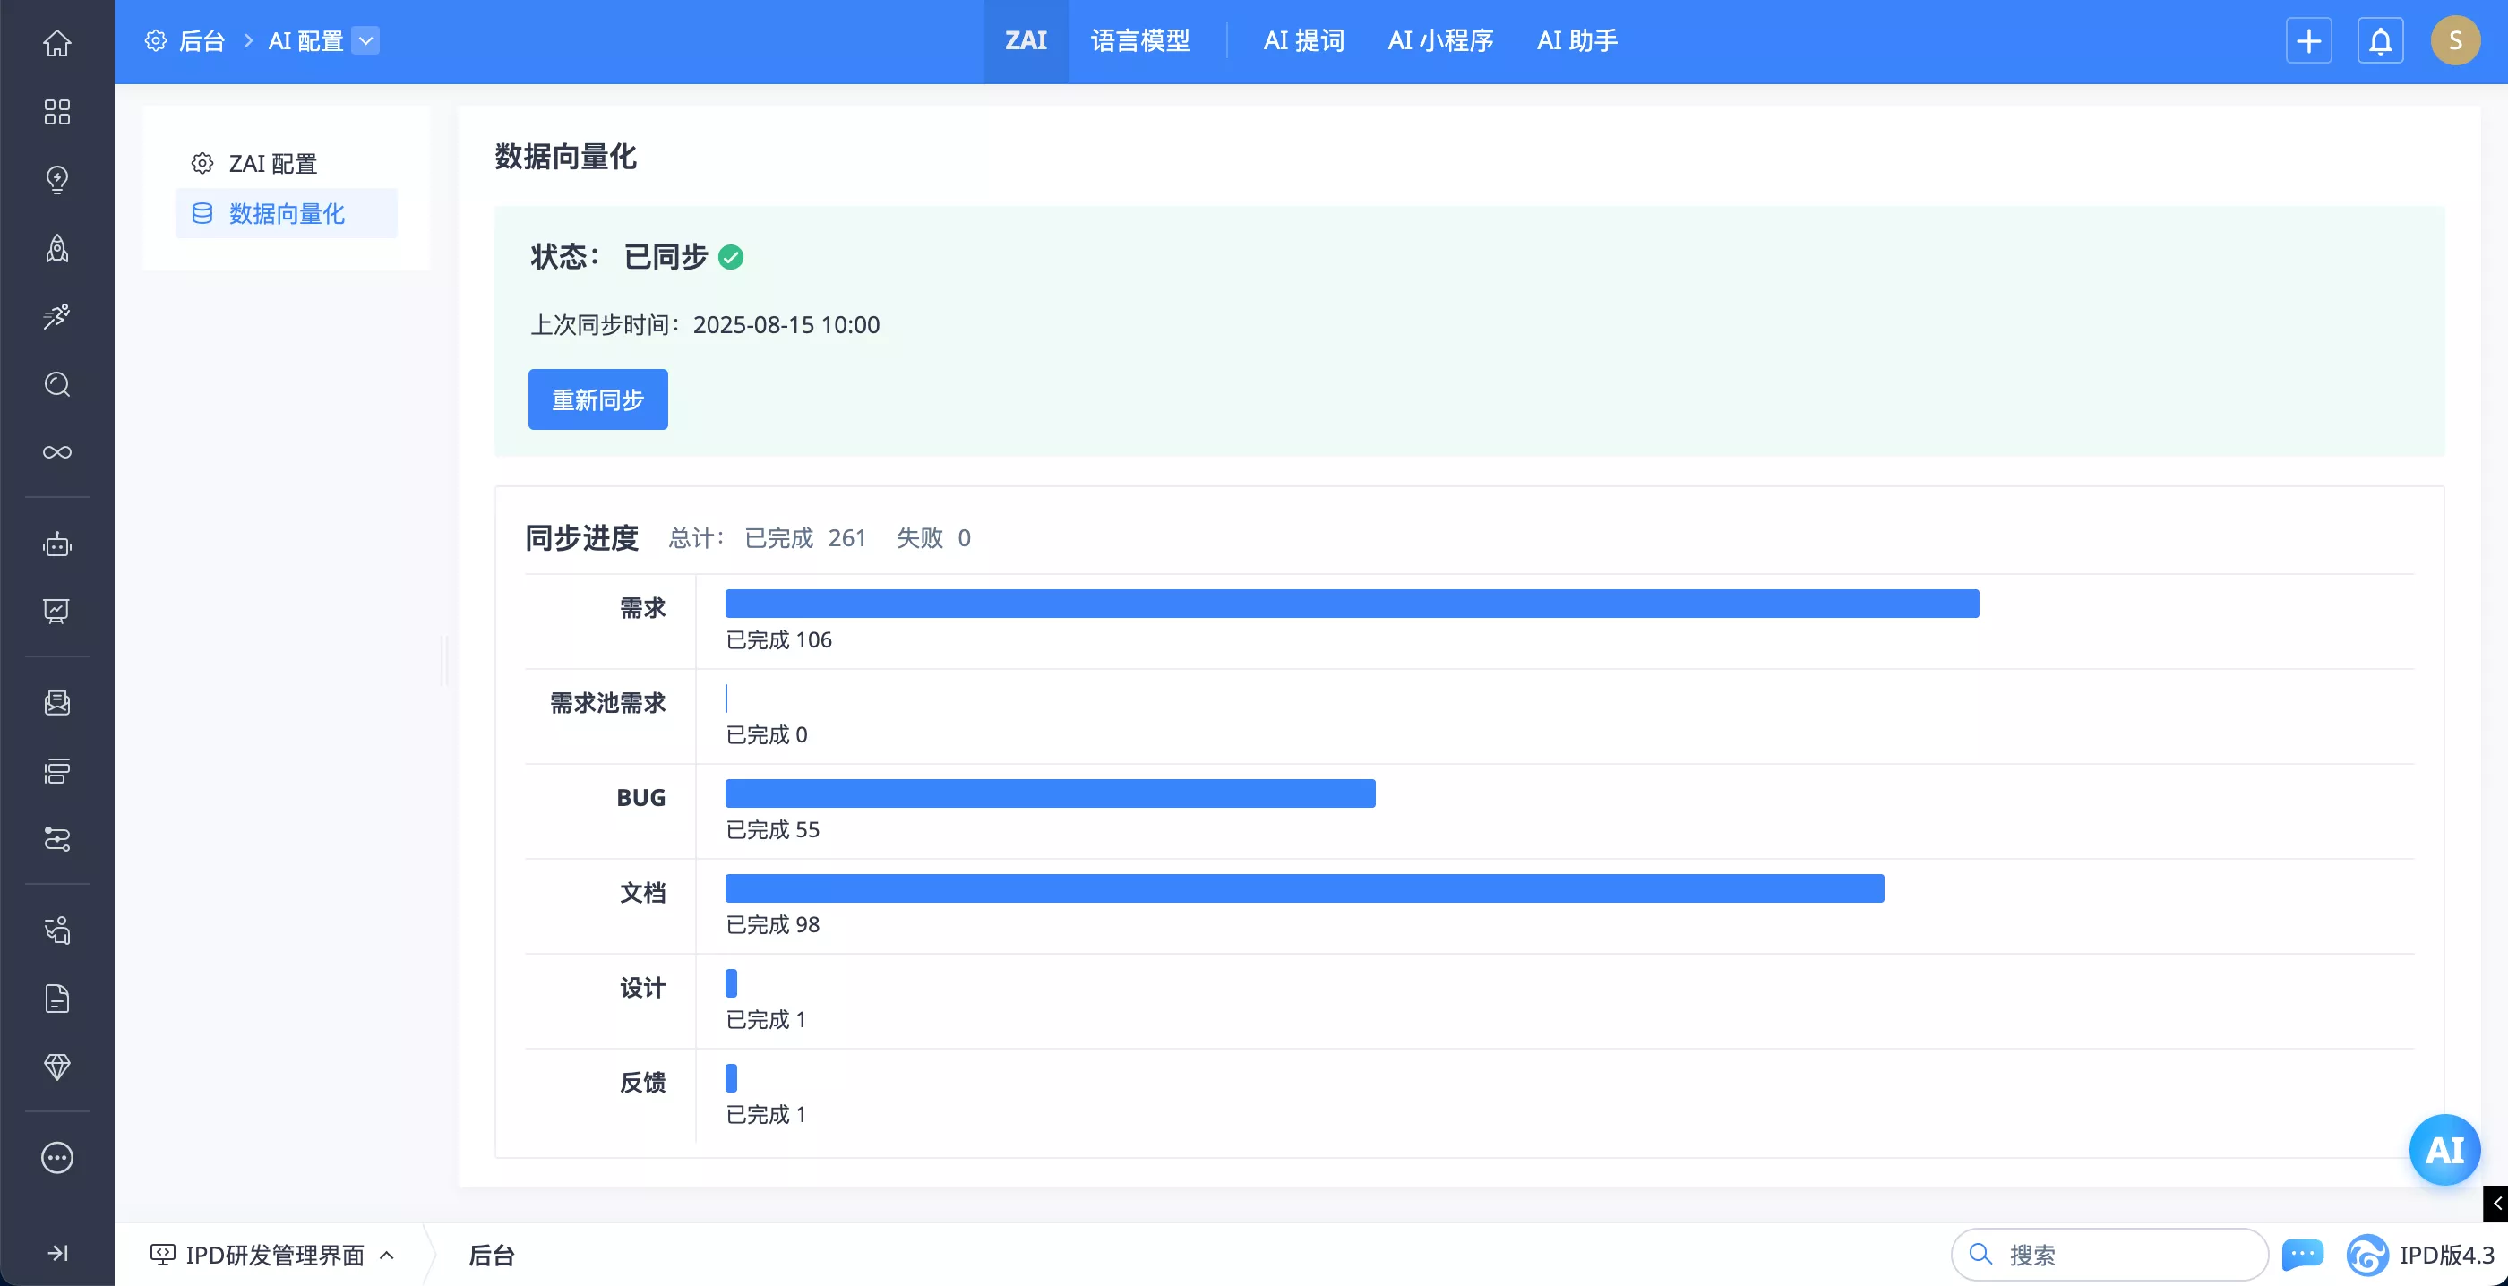
Task: Expand the AI 配置 breadcrumb dropdown
Action: (x=365, y=41)
